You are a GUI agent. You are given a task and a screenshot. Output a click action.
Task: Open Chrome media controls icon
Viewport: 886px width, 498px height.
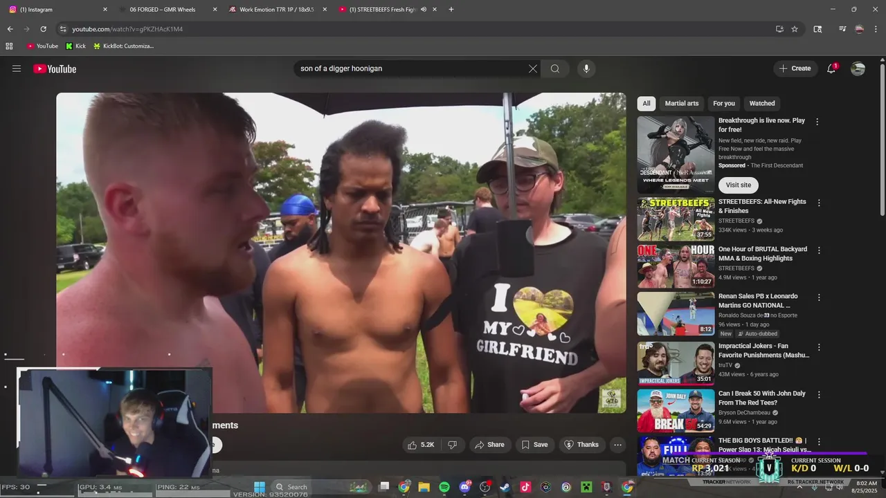[842, 29]
